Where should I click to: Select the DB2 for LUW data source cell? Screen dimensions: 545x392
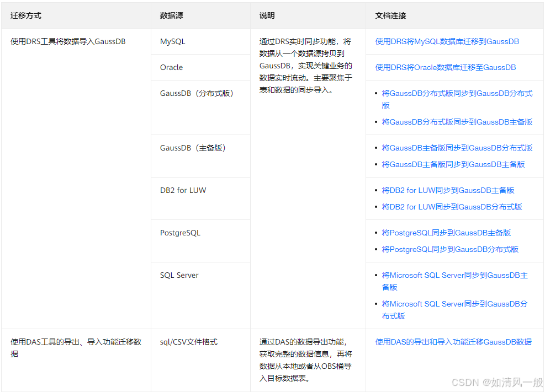pyautogui.click(x=200, y=198)
